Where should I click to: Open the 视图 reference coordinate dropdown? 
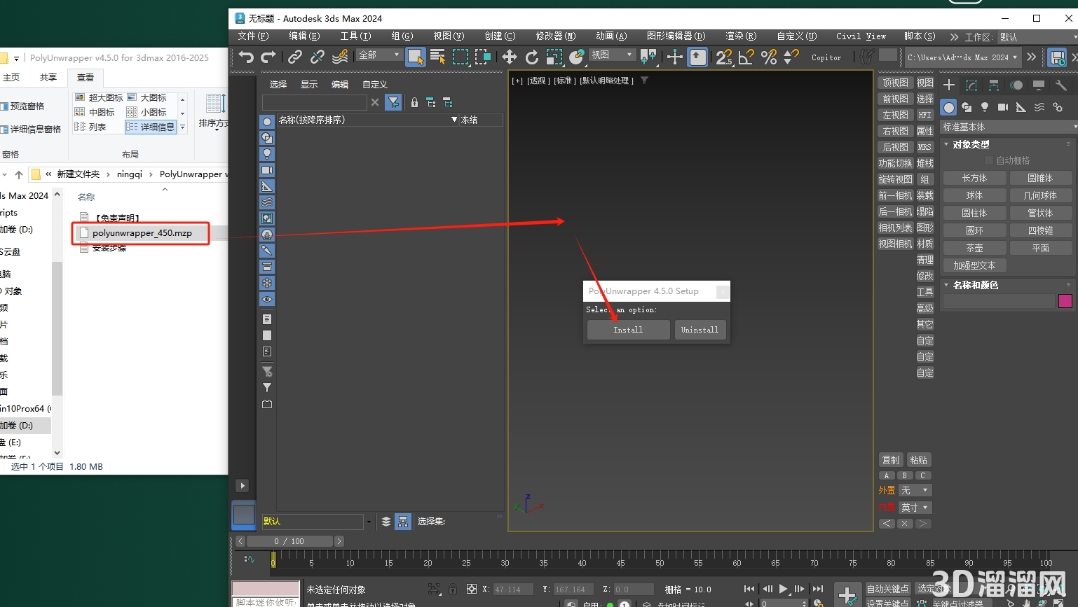click(x=612, y=55)
